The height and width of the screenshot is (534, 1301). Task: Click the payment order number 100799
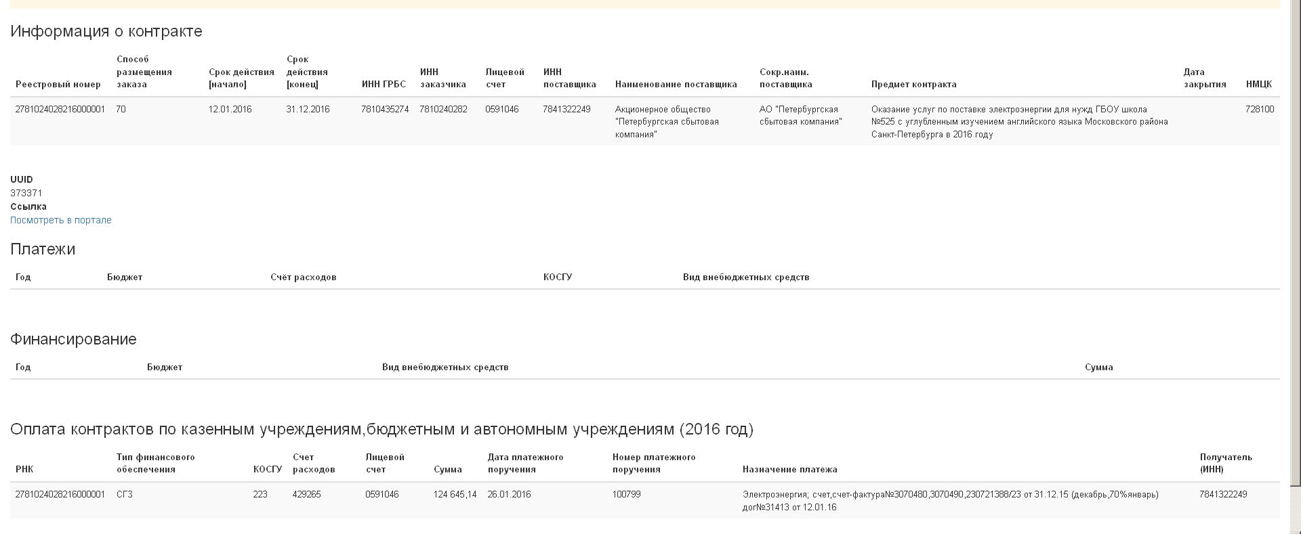coord(626,495)
